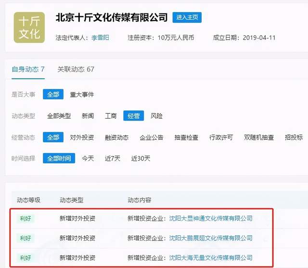Click 利好 tag in 沈阳大鹏展翅 row
This screenshot has height=268, width=308.
26,238
